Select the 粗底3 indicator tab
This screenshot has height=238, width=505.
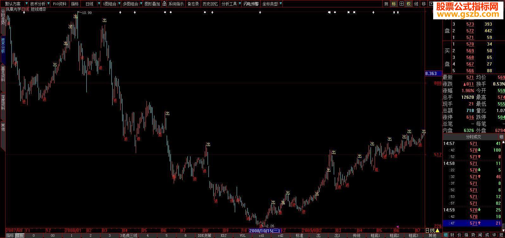point(413,235)
